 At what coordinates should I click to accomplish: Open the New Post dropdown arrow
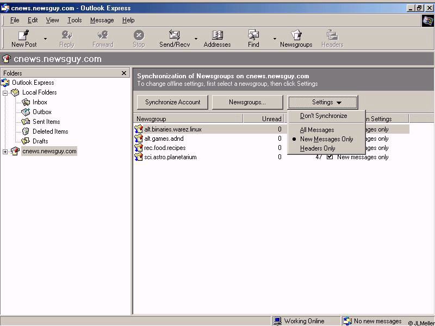[x=45, y=39]
